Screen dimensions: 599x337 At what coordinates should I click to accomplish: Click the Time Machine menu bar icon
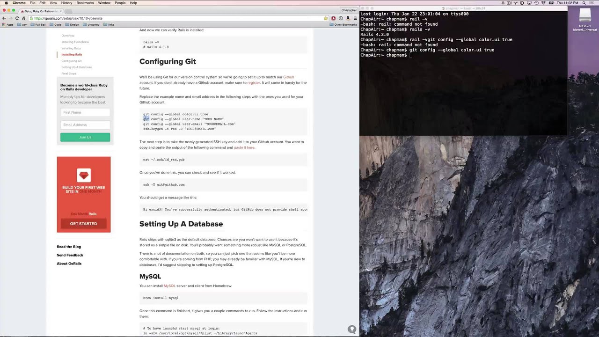tap(536, 3)
